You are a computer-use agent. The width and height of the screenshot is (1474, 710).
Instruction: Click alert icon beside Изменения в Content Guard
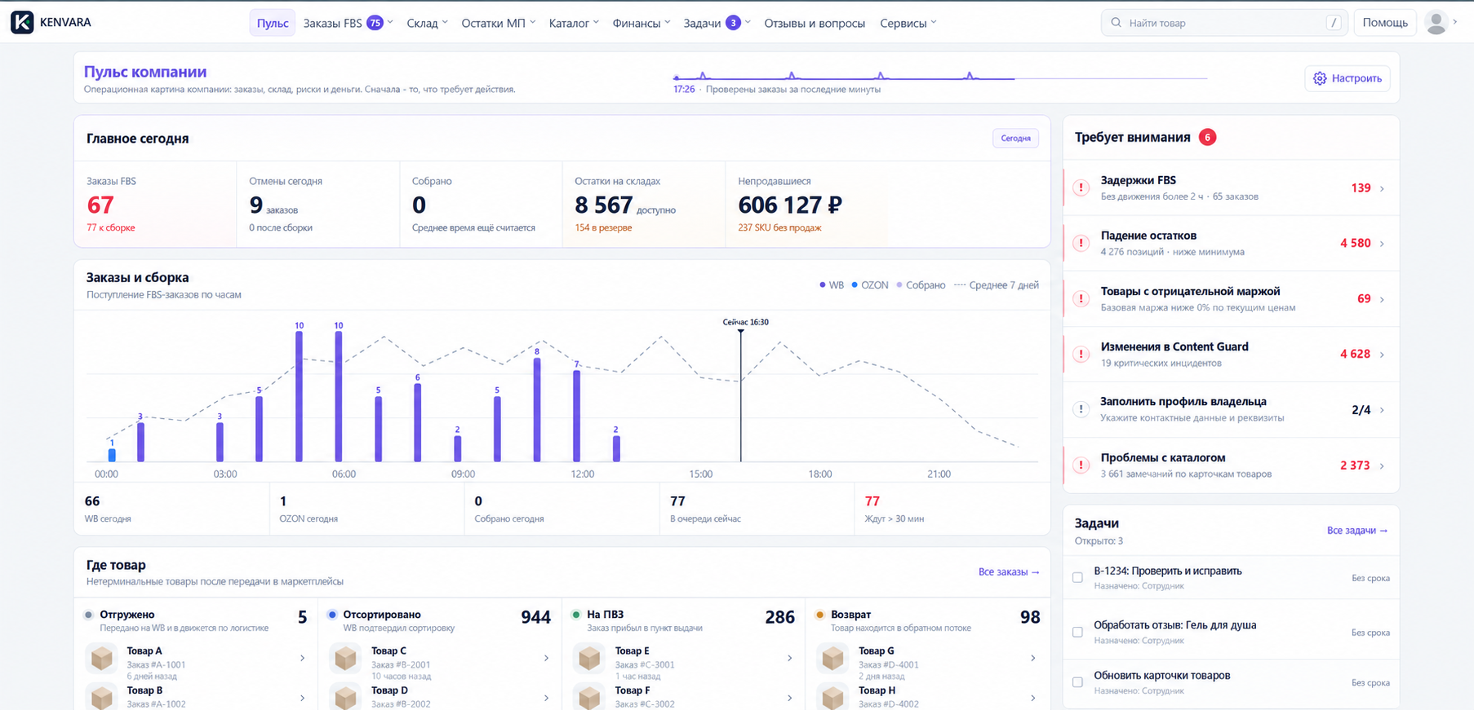(x=1081, y=354)
